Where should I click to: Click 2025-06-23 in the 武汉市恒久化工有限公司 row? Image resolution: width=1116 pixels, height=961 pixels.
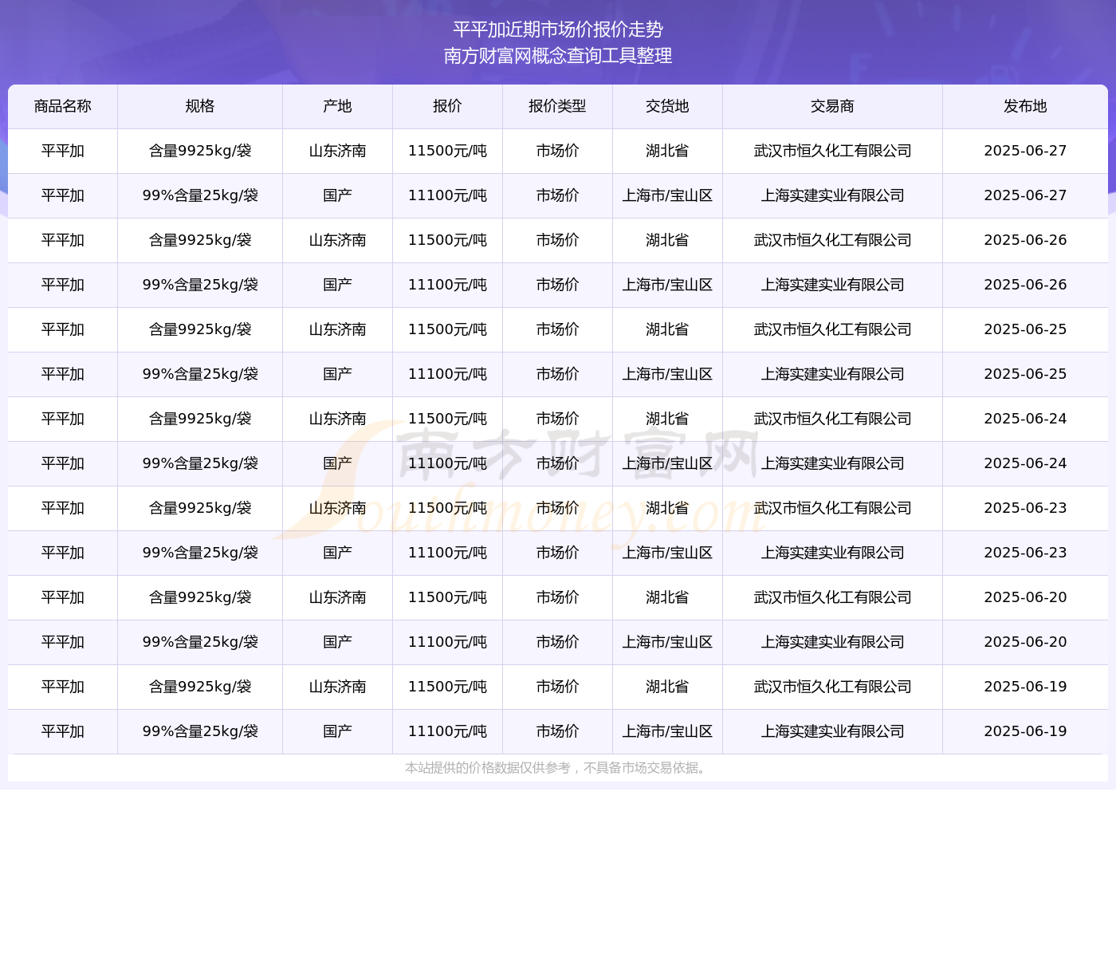[x=1026, y=508]
